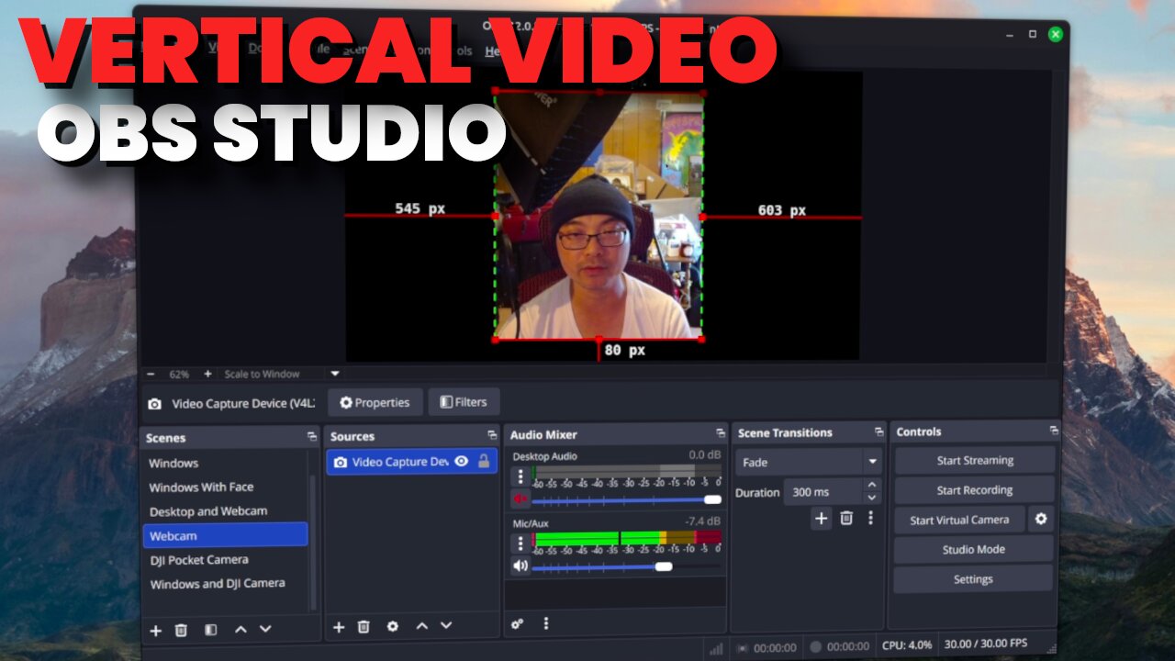The height and width of the screenshot is (661, 1175).
Task: Move source up with Sources up arrow
Action: tap(422, 625)
